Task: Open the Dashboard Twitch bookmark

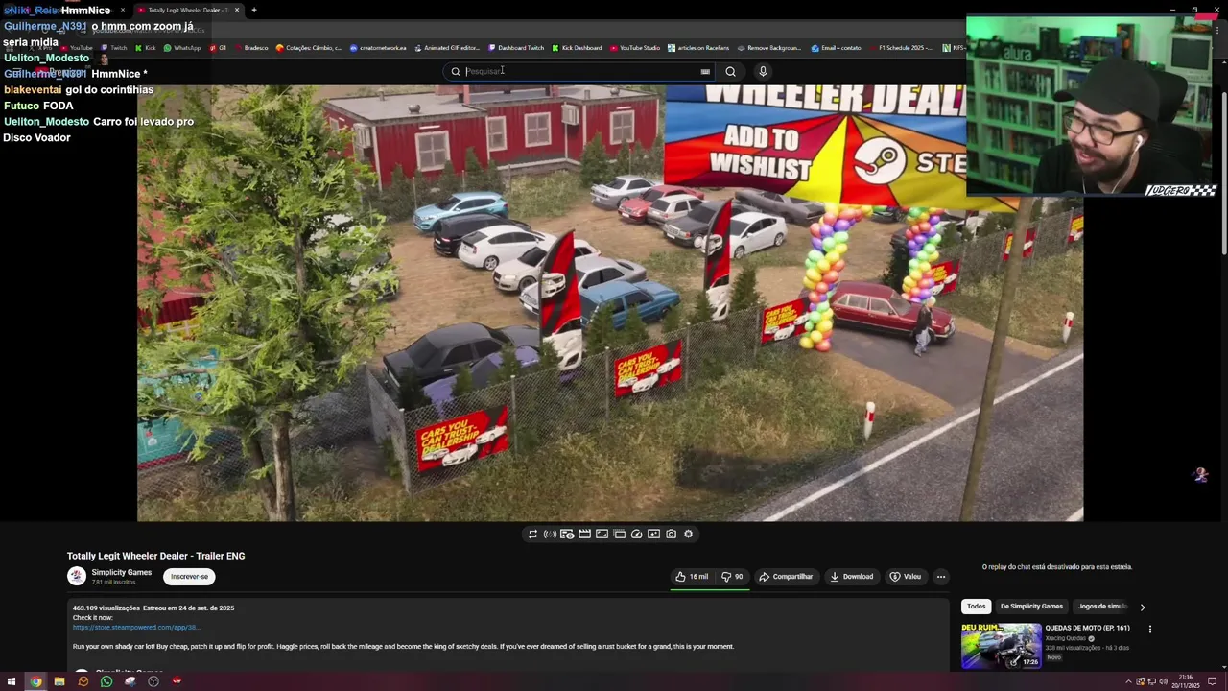Action: pyautogui.click(x=516, y=48)
